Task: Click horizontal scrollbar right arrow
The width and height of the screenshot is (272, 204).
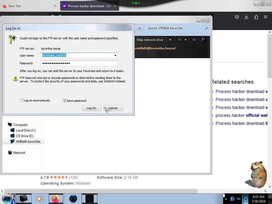Action: 265,191
